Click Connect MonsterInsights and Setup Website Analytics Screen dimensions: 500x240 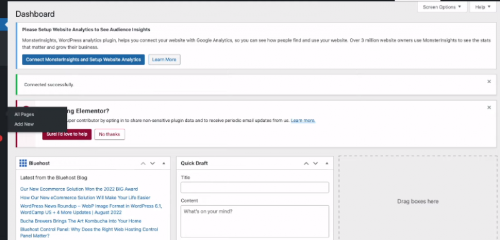pos(83,59)
